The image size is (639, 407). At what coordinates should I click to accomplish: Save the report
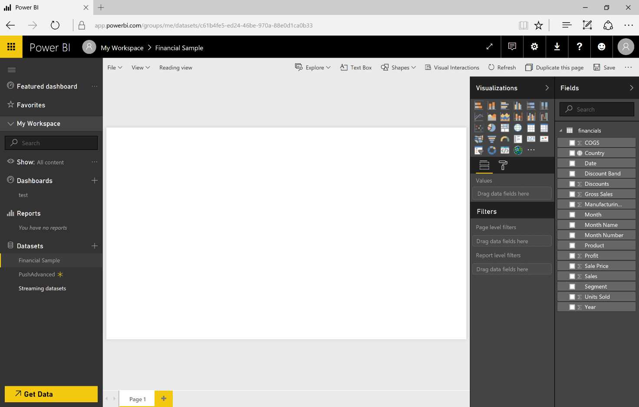point(604,67)
